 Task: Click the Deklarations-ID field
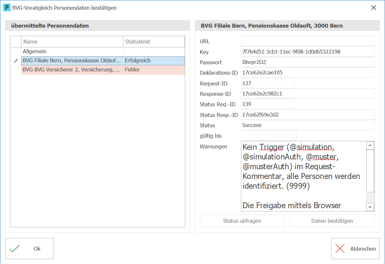pyautogui.click(x=308, y=72)
